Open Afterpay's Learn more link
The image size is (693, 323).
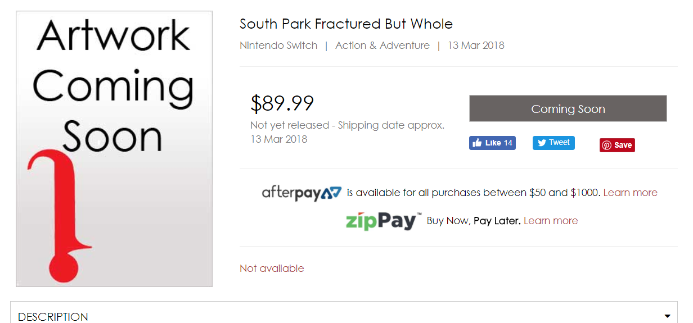click(630, 193)
